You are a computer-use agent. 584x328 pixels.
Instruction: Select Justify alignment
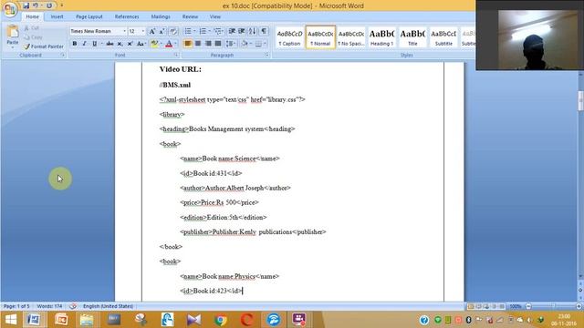(x=218, y=44)
